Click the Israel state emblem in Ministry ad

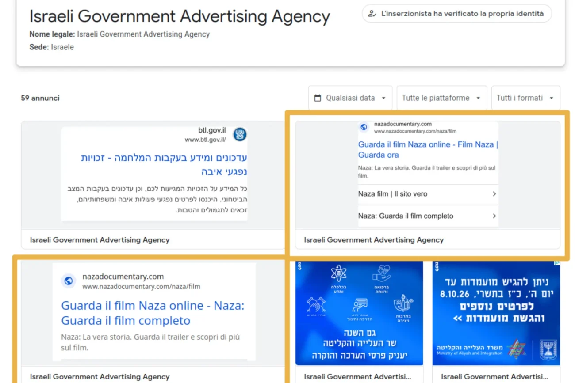tap(548, 349)
